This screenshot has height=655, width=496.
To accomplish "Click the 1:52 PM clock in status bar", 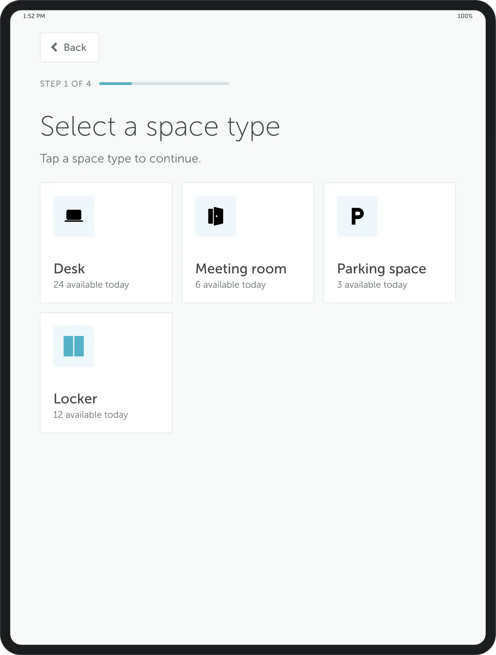I will tap(34, 16).
